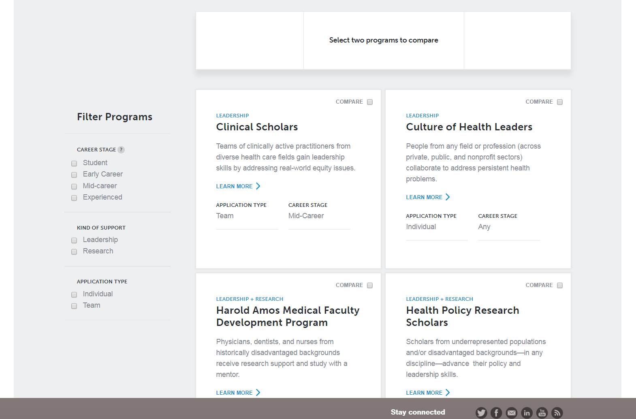Image resolution: width=636 pixels, height=419 pixels.
Task: Click the Clinical Scholars title
Action: (257, 127)
